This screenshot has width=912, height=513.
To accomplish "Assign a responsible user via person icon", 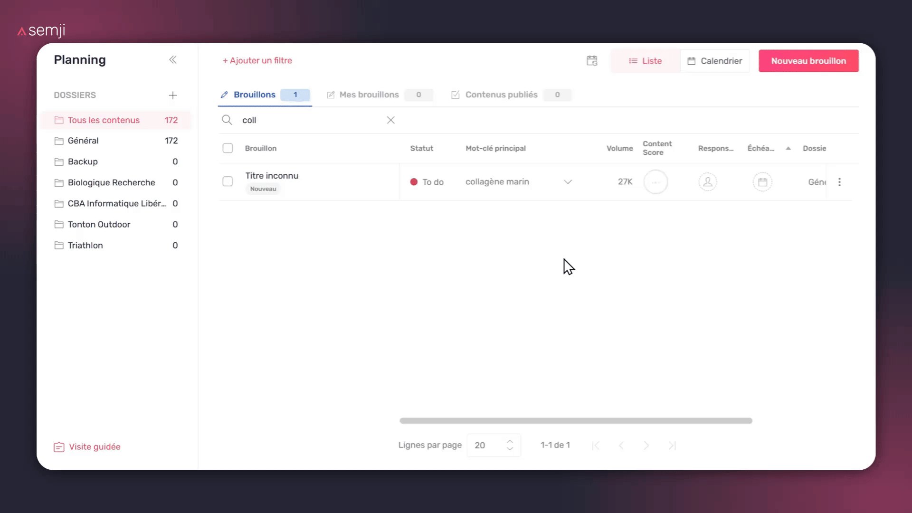I will click(707, 182).
